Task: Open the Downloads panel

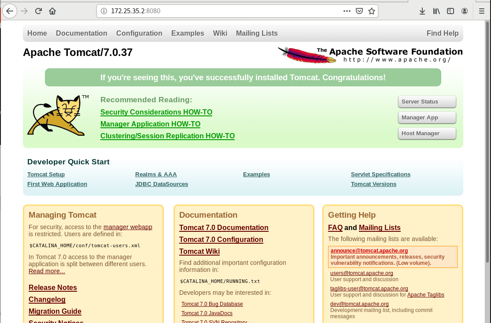Action: tap(422, 11)
